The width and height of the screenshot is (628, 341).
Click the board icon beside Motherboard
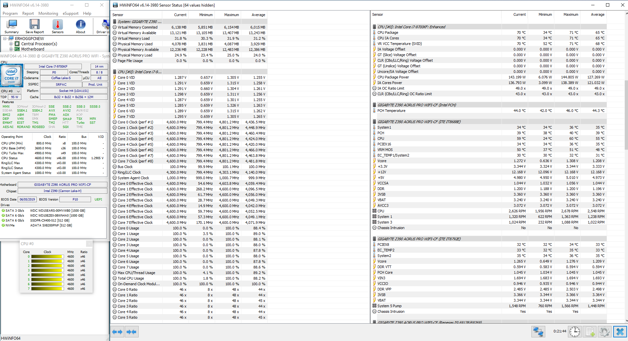[17, 49]
